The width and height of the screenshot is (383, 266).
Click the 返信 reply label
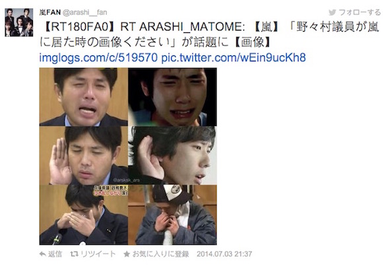pos(55,254)
